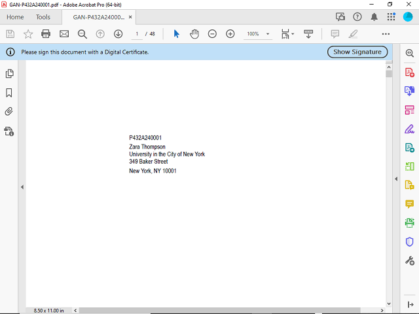Add a sticky note comment
419x314 pixels.
335,34
